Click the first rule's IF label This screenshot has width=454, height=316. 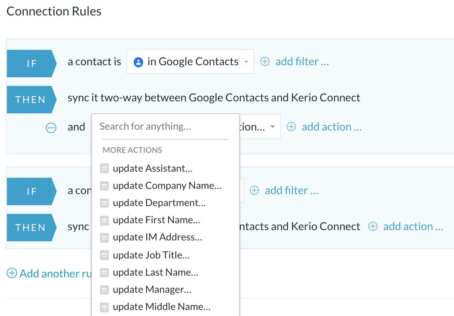pyautogui.click(x=31, y=64)
